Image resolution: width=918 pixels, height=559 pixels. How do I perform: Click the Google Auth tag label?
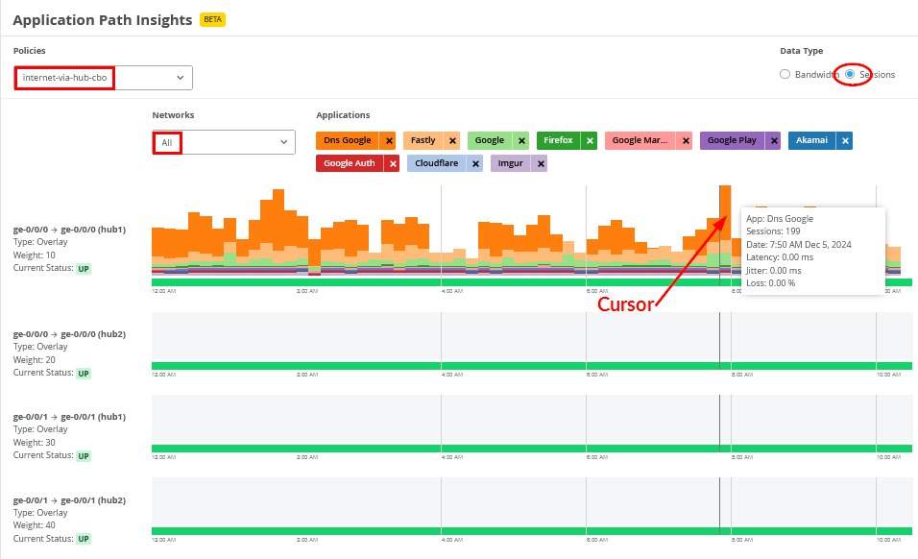(x=350, y=164)
